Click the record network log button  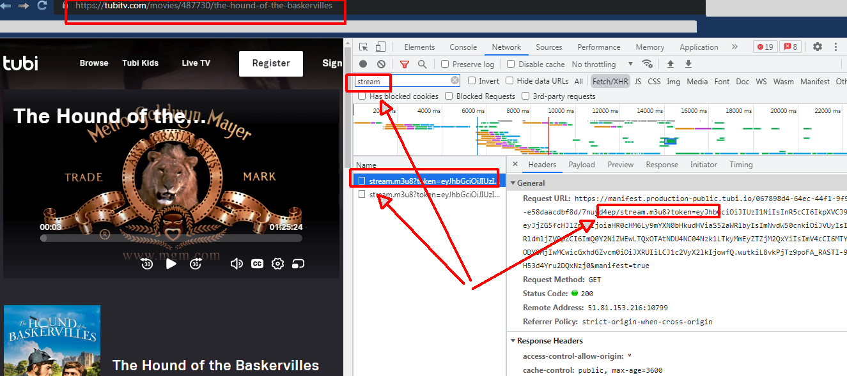coord(363,64)
